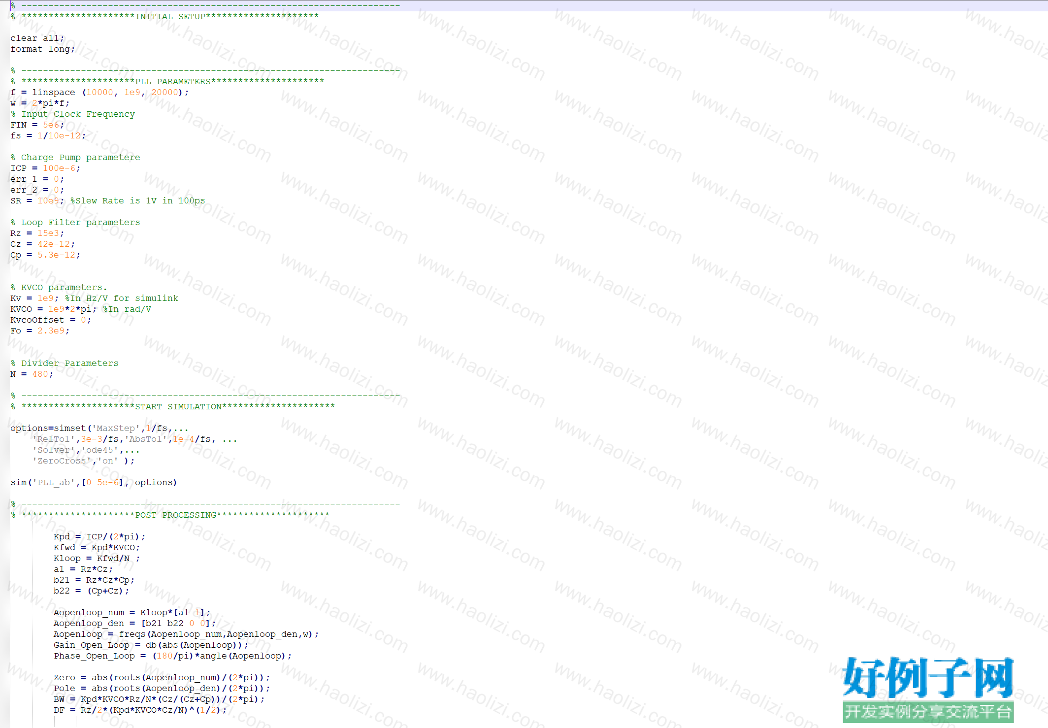Click the 'b21 = Rz*Cz*Cp;' line
This screenshot has width=1048, height=728.
click(94, 580)
